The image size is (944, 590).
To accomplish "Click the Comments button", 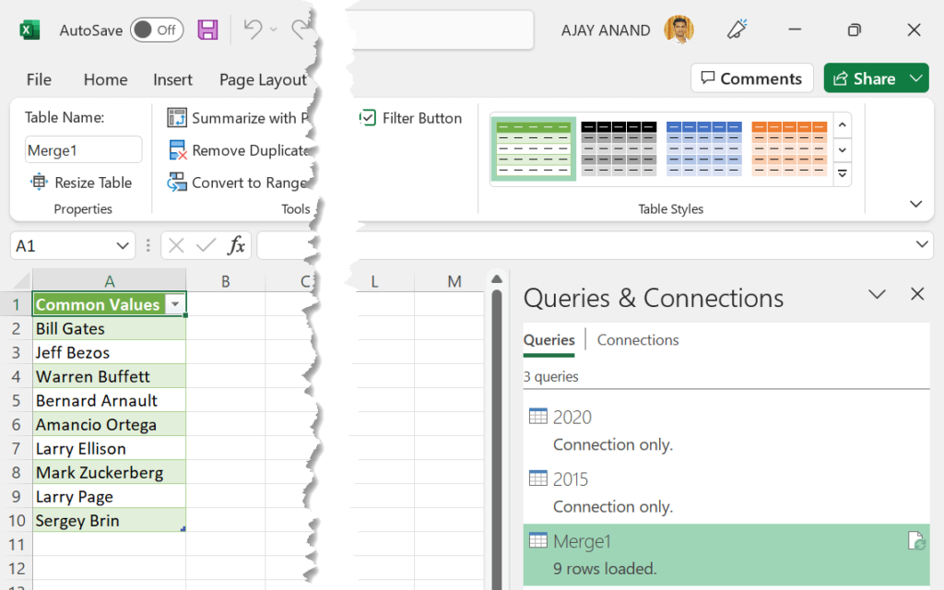I will [x=751, y=77].
